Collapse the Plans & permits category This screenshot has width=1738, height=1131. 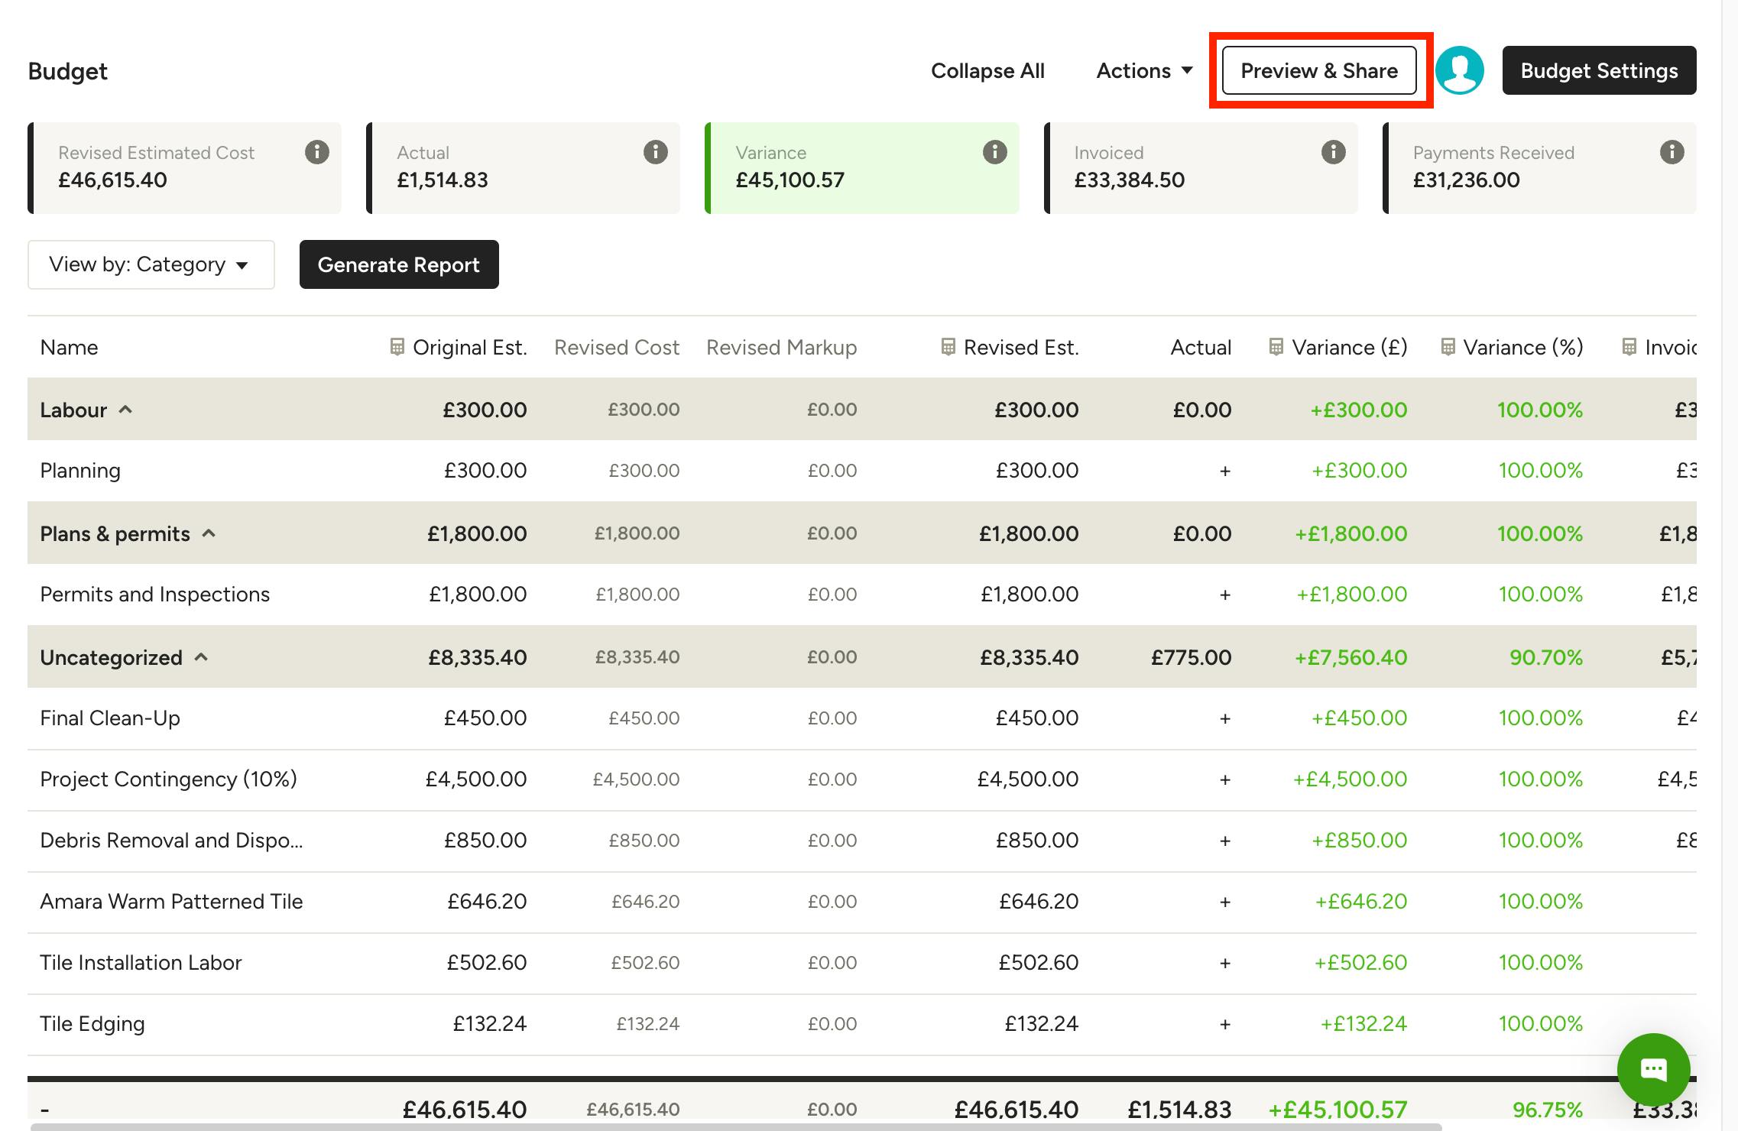point(209,533)
